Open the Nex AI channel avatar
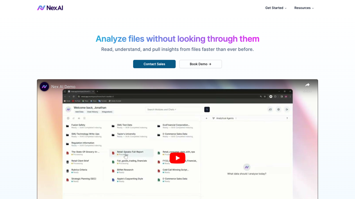This screenshot has width=355, height=199. tap(44, 87)
